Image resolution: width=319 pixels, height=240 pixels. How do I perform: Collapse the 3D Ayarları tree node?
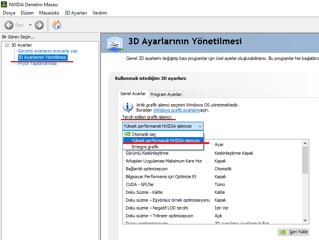(x=7, y=45)
